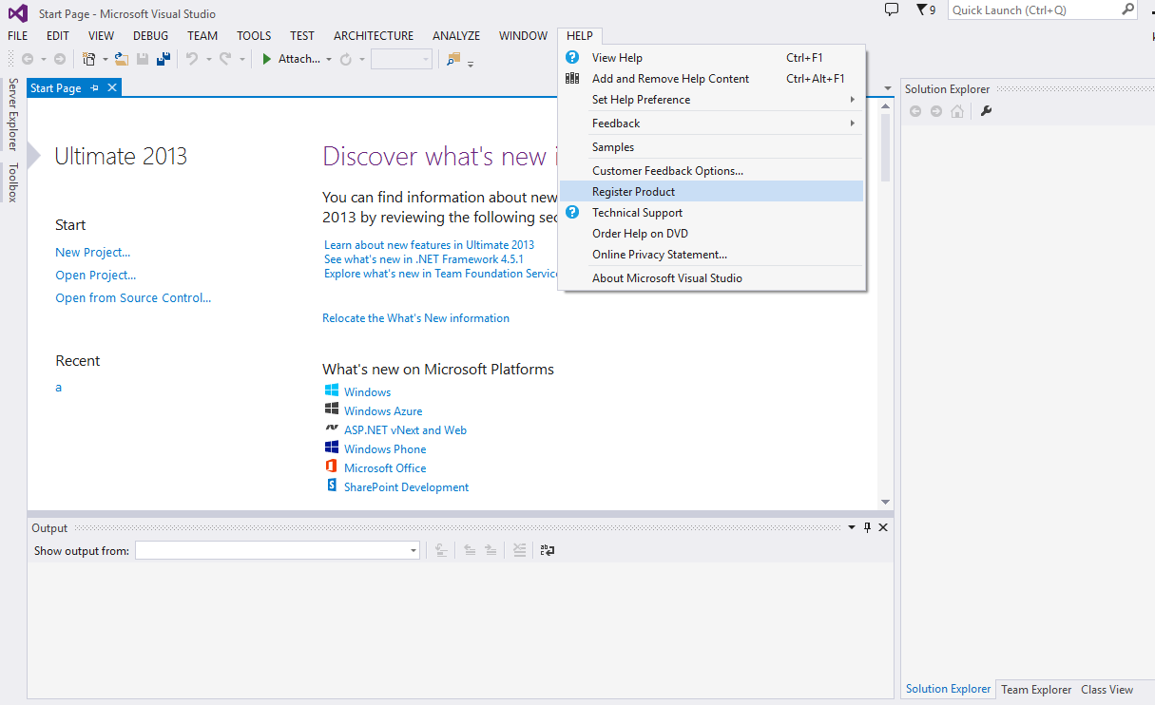Screen dimensions: 1155x705
Task: Click the Open File folder toolbar icon
Action: click(122, 59)
